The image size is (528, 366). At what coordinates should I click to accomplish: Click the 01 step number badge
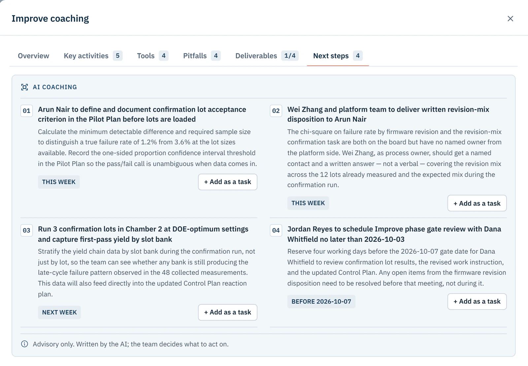(26, 111)
